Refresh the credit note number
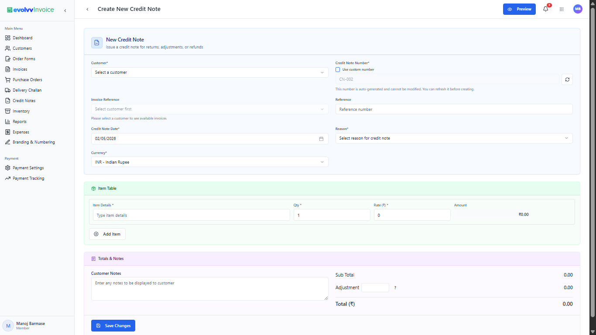596x335 pixels. coord(567,79)
